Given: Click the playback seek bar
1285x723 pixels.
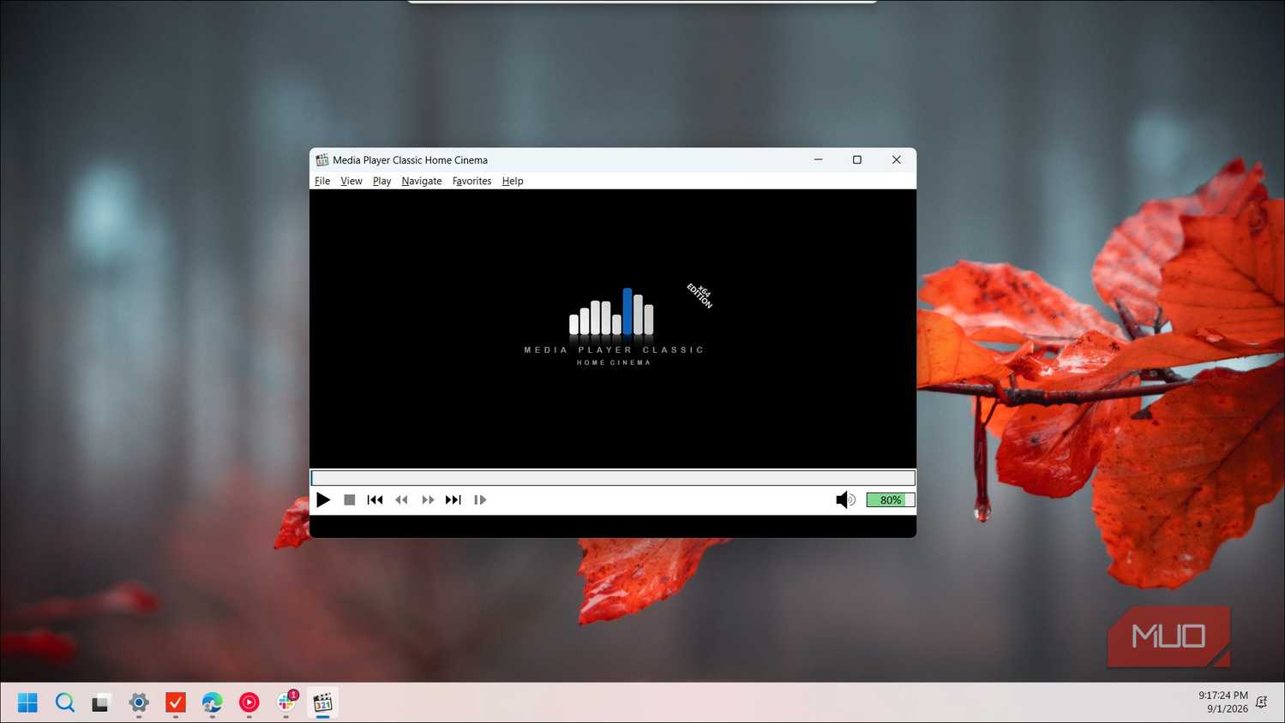Looking at the screenshot, I should pyautogui.click(x=613, y=478).
